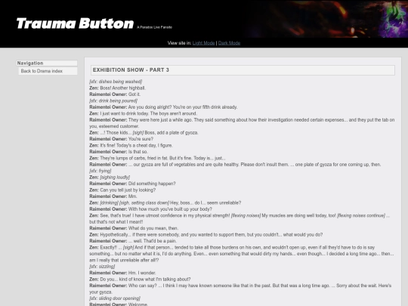
Task: Click 'Did something happen?' line
Action: (x=132, y=184)
